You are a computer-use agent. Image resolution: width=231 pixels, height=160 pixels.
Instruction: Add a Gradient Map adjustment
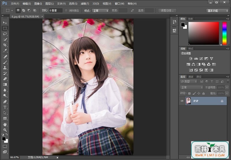click(x=211, y=70)
